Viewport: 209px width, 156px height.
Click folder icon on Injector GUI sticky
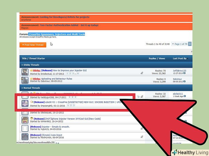[x=31, y=70]
